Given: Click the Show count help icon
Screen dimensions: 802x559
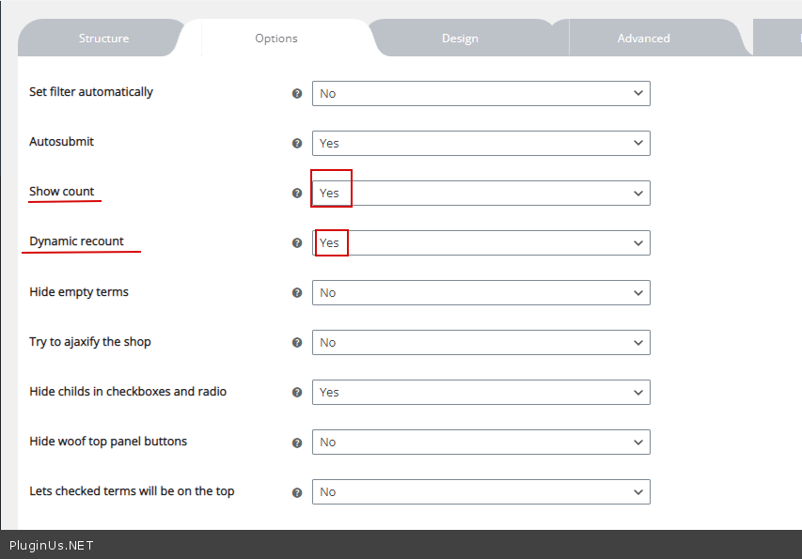Looking at the screenshot, I should tap(297, 194).
